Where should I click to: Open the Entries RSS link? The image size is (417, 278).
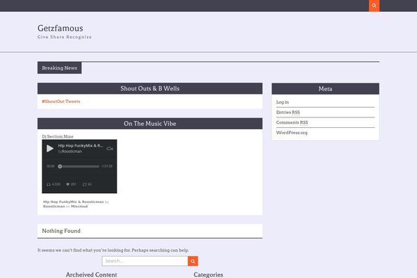(288, 113)
